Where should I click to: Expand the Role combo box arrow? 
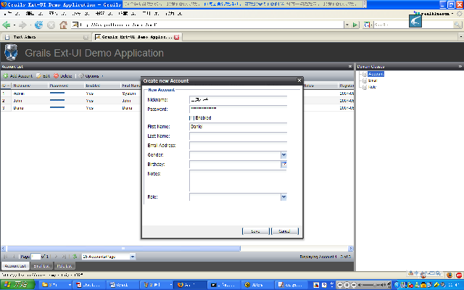283,196
